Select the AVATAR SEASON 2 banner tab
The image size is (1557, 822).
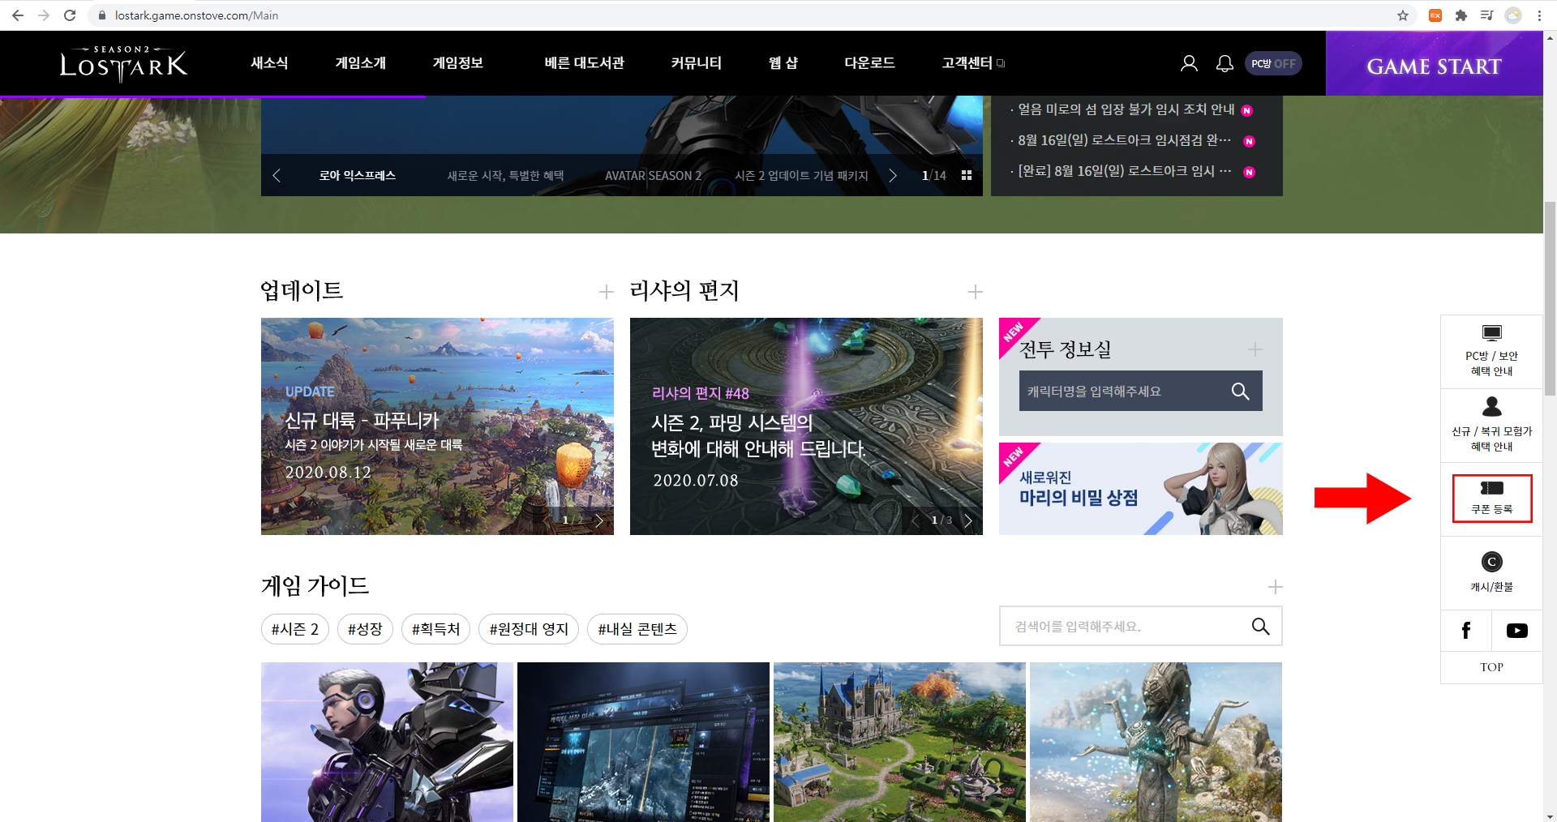[654, 176]
